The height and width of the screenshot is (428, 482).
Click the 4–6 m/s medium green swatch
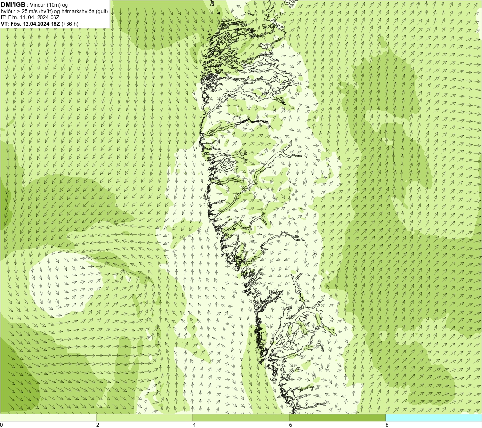coord(241,417)
